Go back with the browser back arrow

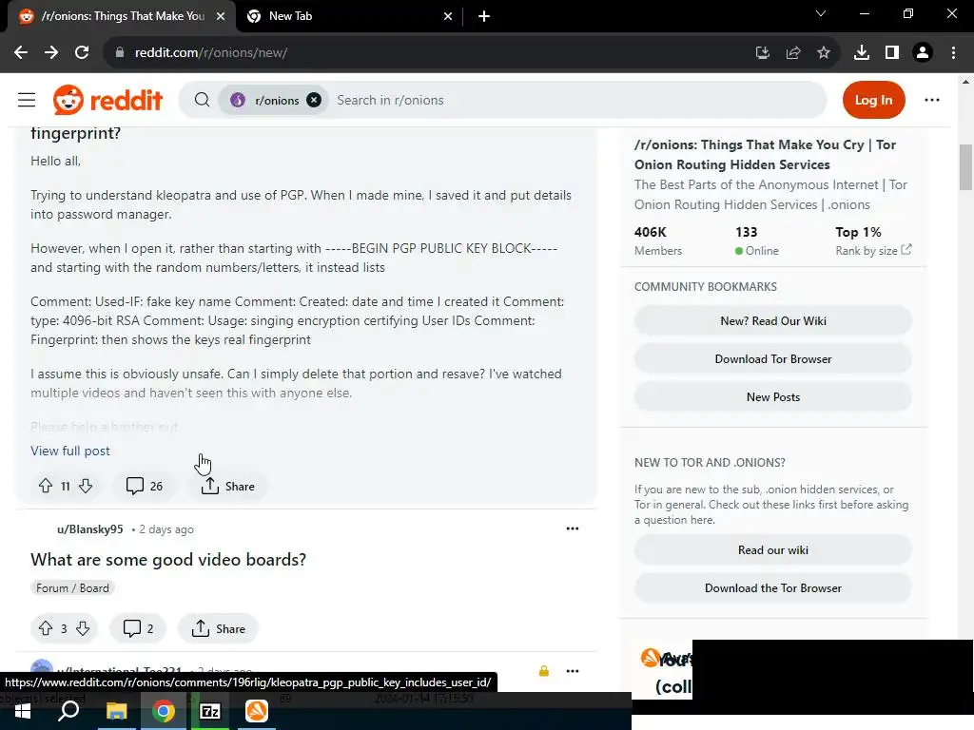(x=21, y=53)
